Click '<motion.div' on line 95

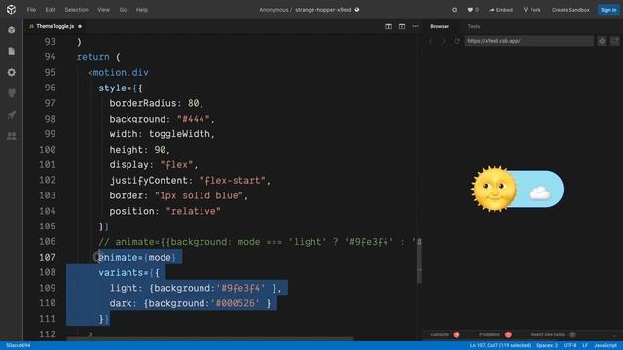pos(118,73)
